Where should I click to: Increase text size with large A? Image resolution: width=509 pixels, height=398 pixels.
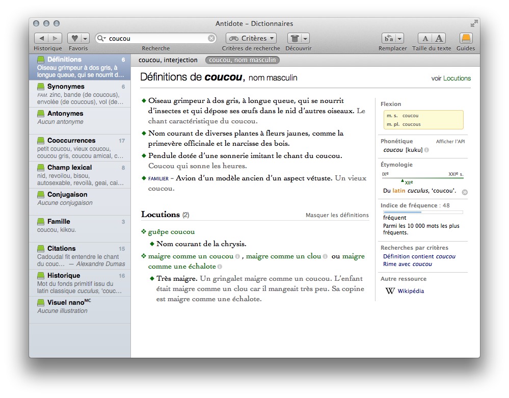(x=439, y=38)
